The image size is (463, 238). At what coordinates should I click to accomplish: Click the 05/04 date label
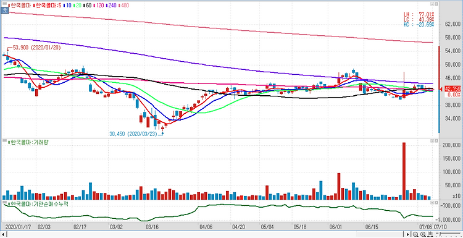267,227
